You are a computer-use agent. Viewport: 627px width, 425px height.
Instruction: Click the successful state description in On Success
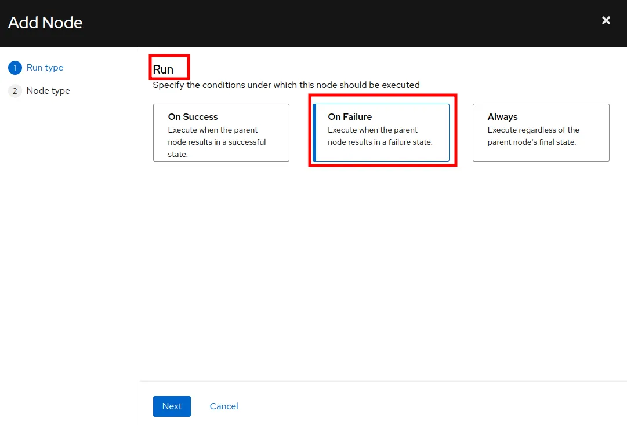216,142
